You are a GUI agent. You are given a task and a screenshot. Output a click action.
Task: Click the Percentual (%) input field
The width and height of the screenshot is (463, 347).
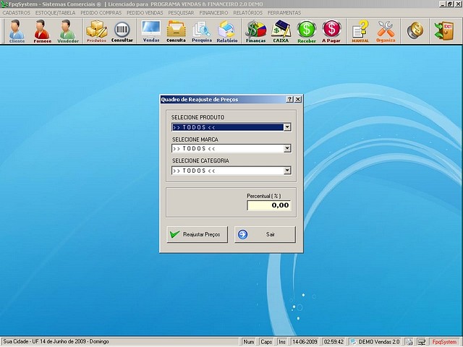(268, 205)
